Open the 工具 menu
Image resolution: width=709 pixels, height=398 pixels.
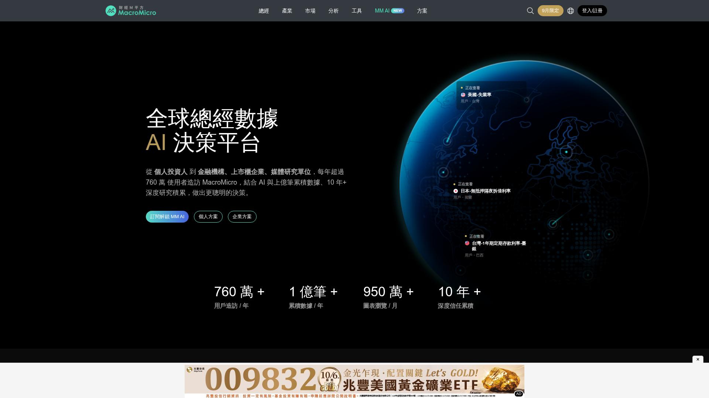tap(357, 11)
